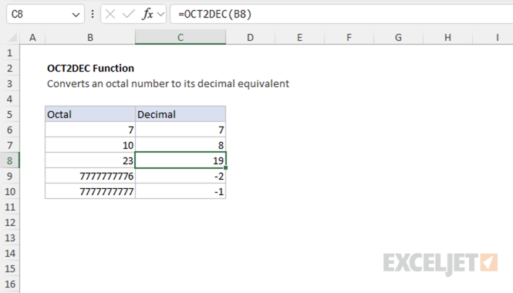Select row 10 header
The height and width of the screenshot is (293, 513).
point(10,191)
